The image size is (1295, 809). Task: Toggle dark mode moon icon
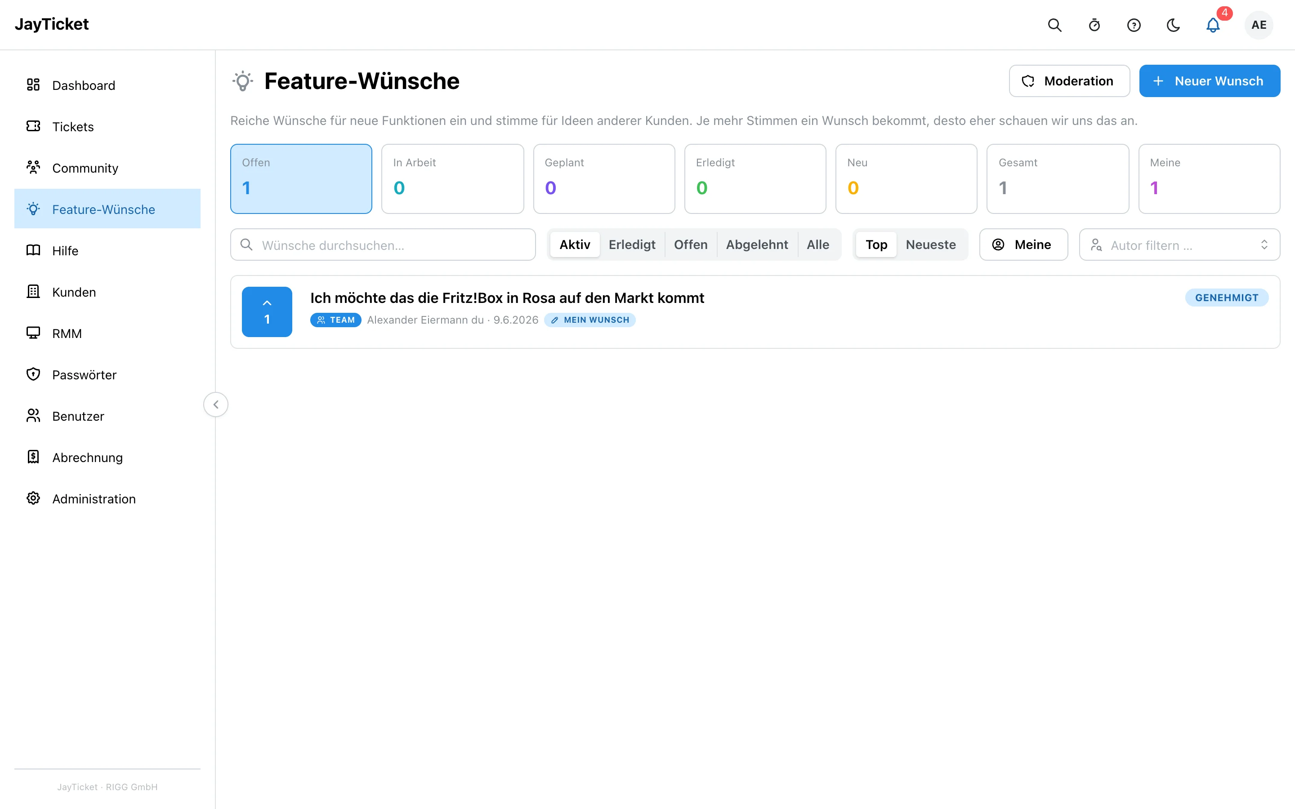(x=1173, y=25)
